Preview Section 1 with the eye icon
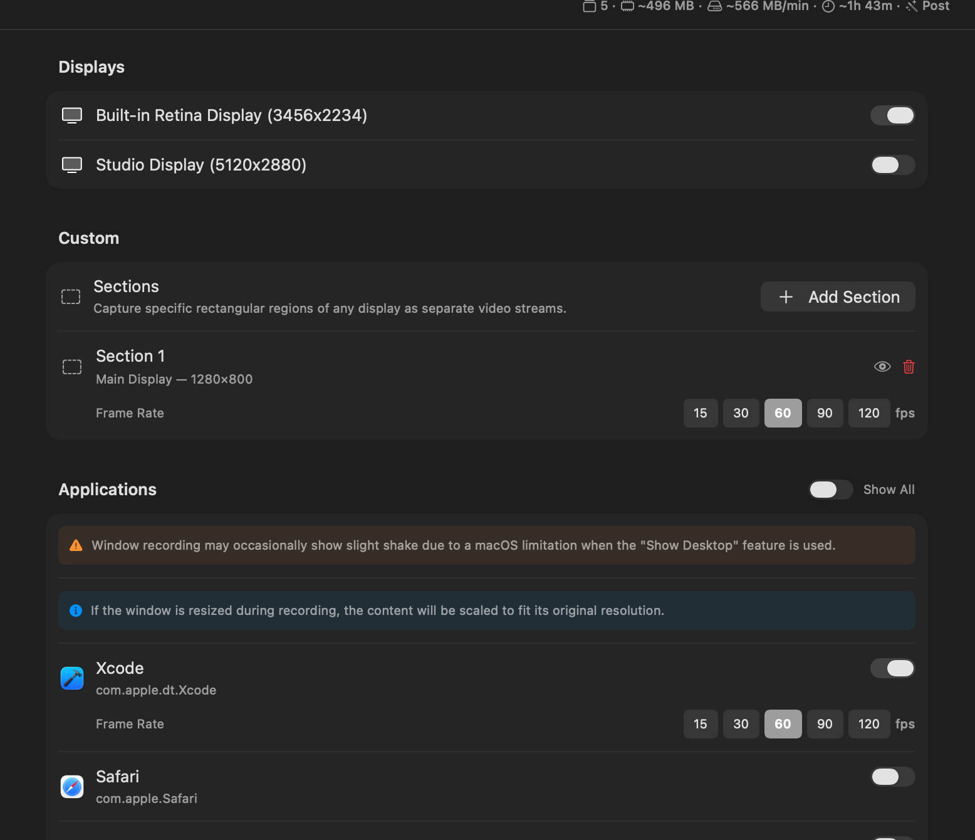This screenshot has height=840, width=975. tap(882, 367)
